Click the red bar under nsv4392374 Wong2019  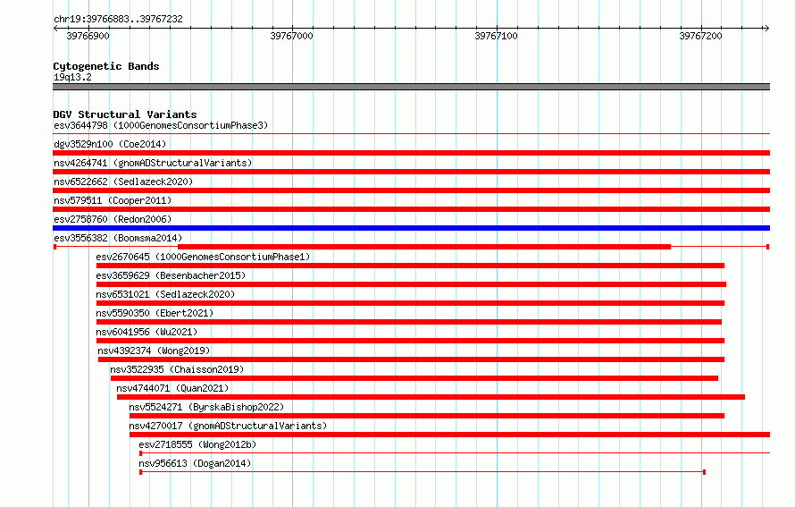[411, 359]
